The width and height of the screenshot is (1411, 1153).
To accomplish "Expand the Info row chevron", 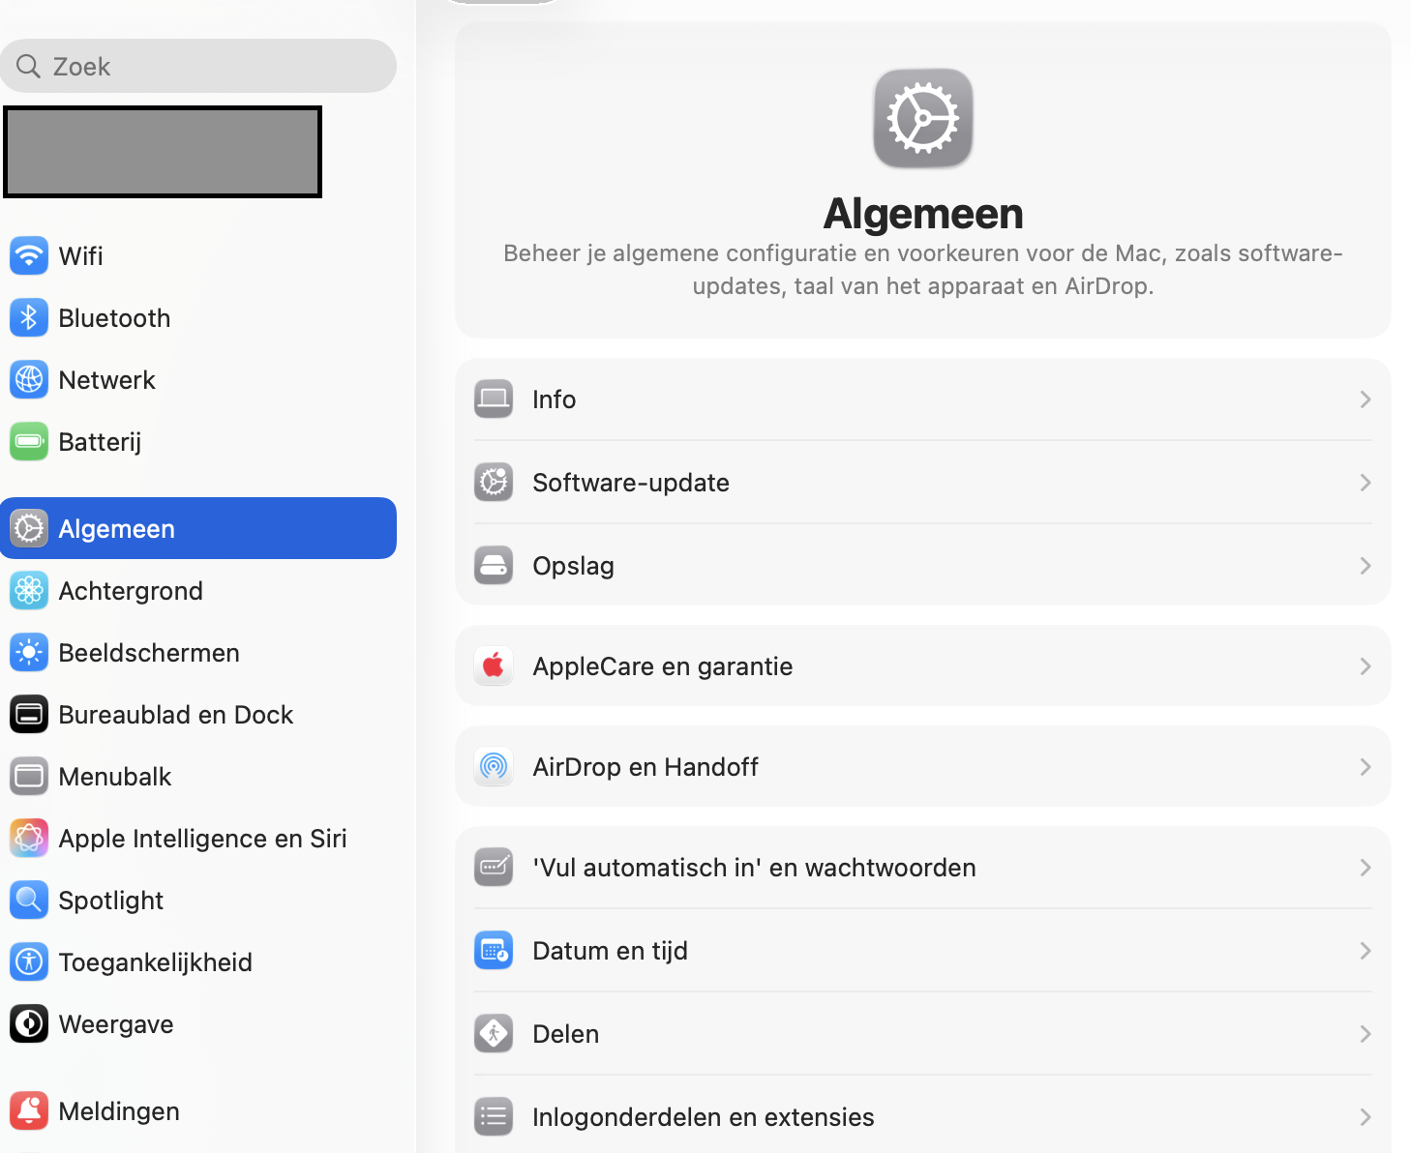I will point(1366,399).
